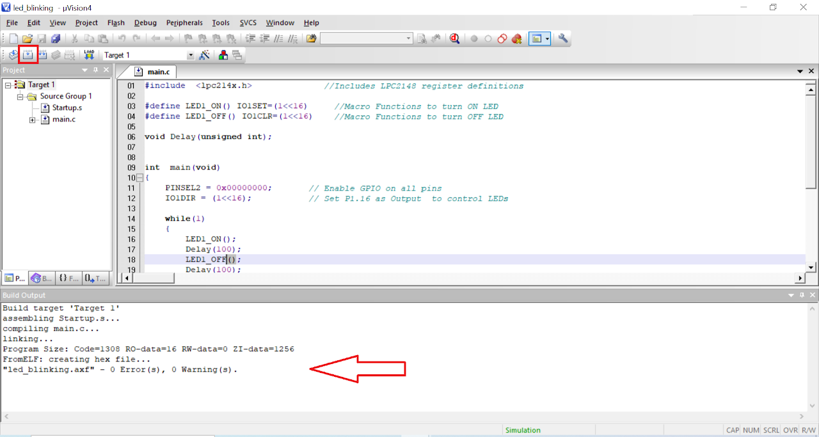Toggle the CAP lock status indicator

pyautogui.click(x=732, y=430)
